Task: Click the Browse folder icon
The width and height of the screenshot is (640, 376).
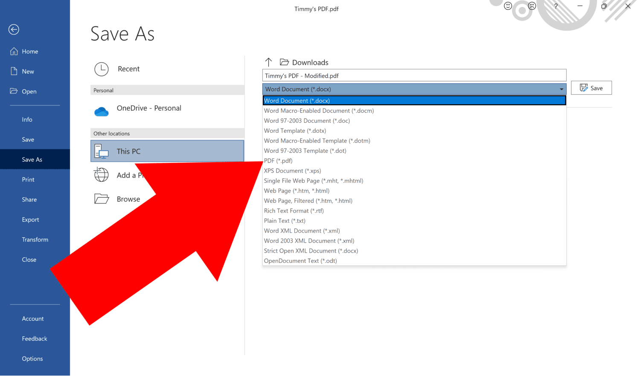Action: (102, 199)
